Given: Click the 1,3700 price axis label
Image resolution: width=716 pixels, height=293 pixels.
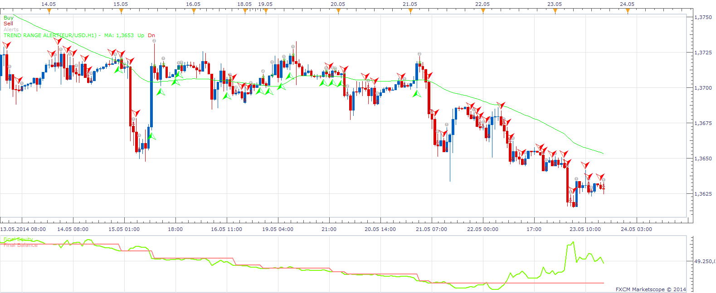Looking at the screenshot, I should (x=703, y=88).
